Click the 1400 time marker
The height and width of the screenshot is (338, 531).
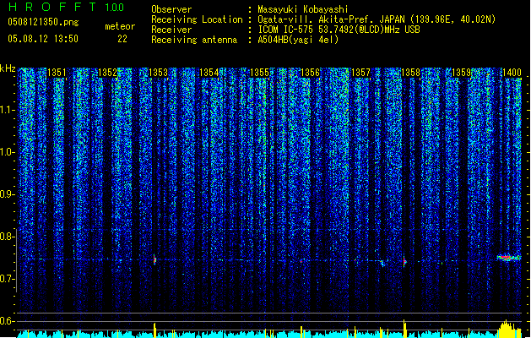coord(512,73)
